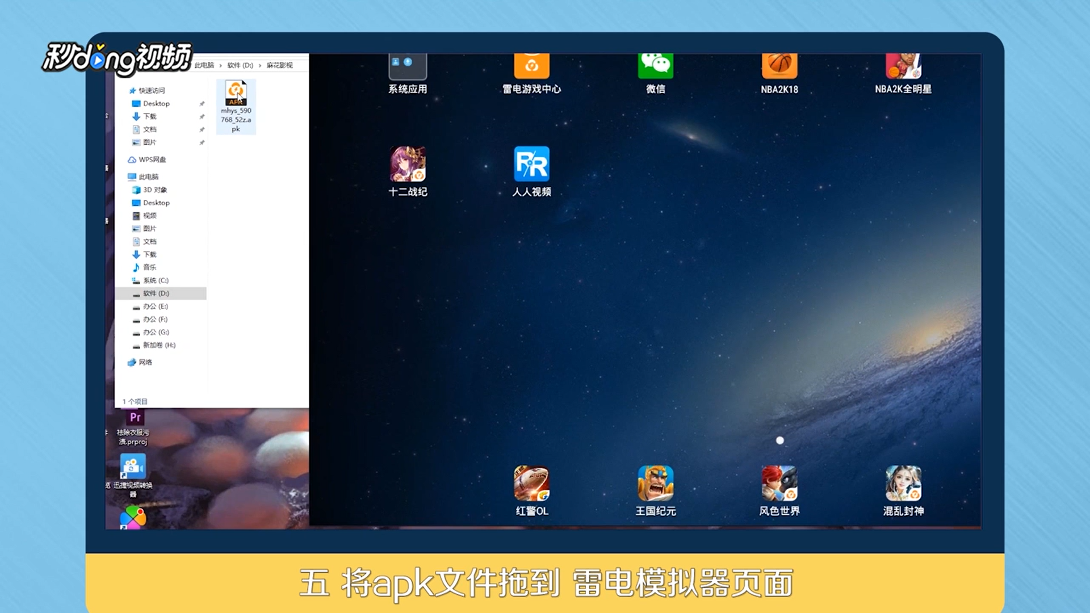Open the 微信 WeChat app
The height and width of the screenshot is (613, 1090).
point(655,67)
